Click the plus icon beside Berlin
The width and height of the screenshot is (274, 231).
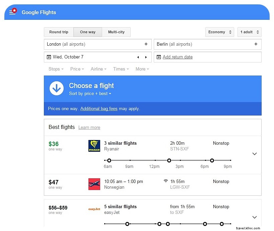coord(256,44)
